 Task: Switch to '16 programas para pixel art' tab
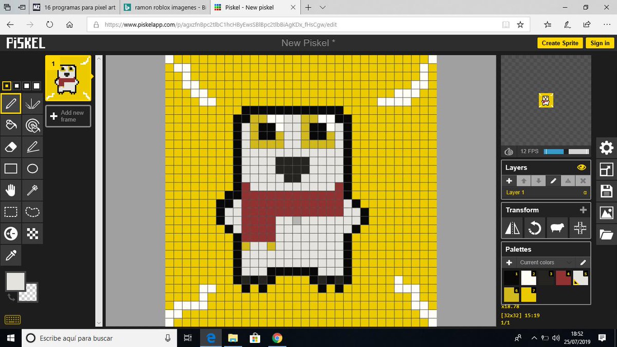[x=75, y=8]
